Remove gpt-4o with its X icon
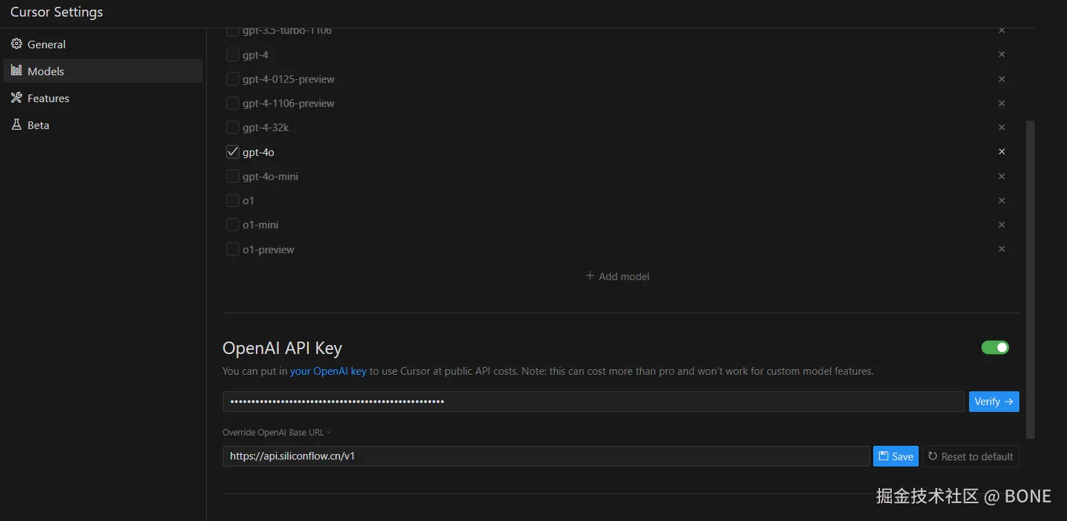Viewport: 1067px width, 521px height. (x=1001, y=152)
